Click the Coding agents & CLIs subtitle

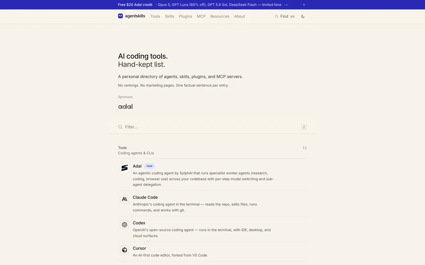click(x=136, y=153)
